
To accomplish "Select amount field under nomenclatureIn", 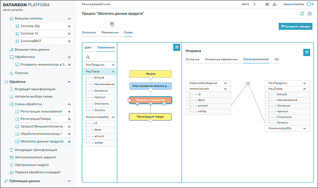I will point(208,106).
